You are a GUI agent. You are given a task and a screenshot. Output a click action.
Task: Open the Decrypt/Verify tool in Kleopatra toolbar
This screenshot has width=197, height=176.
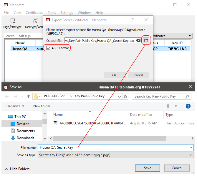click(34, 23)
